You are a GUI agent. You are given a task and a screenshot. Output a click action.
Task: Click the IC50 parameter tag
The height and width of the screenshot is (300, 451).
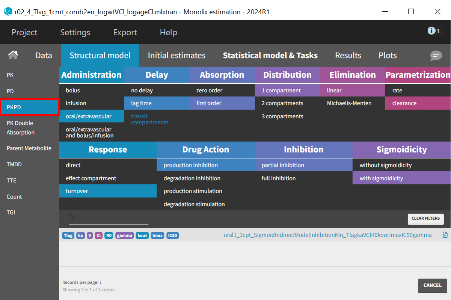pyautogui.click(x=172, y=235)
